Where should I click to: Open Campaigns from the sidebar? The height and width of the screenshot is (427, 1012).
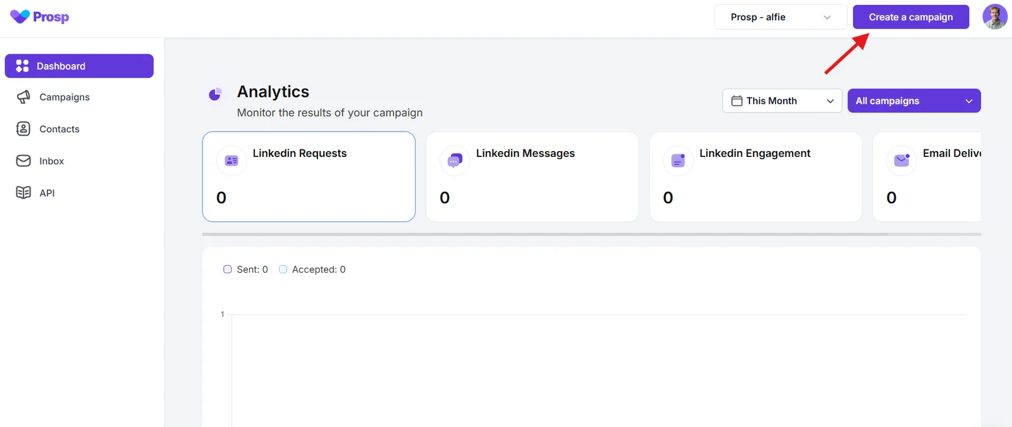79,97
